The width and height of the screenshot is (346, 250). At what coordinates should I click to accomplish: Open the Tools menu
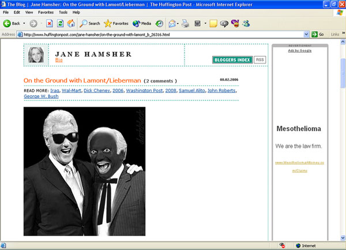pos(63,12)
